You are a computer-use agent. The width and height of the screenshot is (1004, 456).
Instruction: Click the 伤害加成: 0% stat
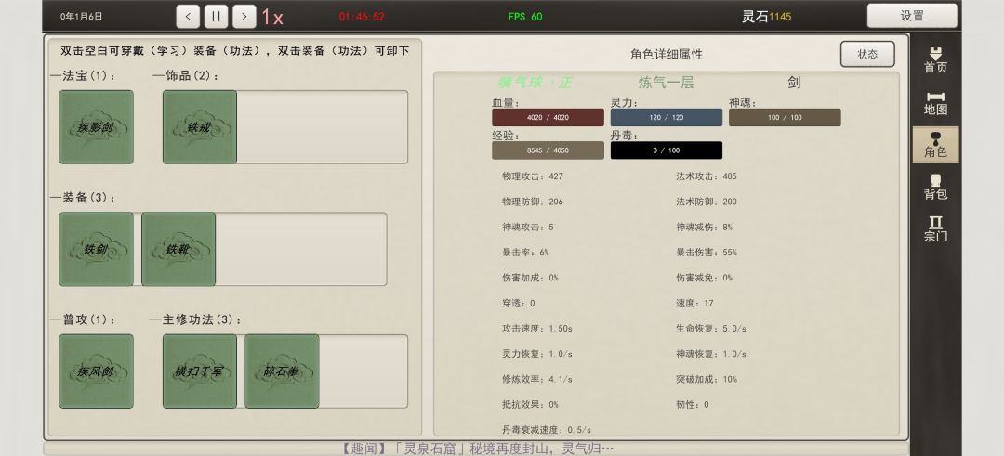pos(530,278)
